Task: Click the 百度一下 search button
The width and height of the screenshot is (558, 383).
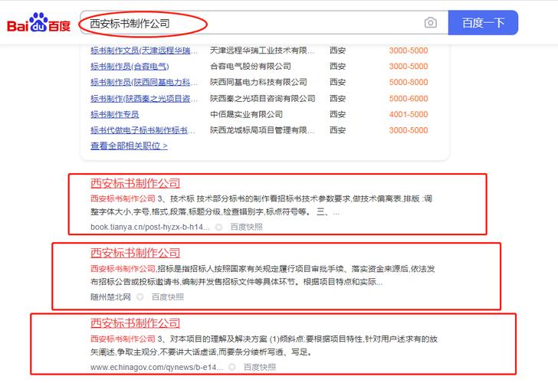Action: [x=483, y=23]
